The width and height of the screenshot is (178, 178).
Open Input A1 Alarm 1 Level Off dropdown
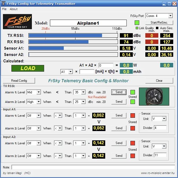(34, 116)
